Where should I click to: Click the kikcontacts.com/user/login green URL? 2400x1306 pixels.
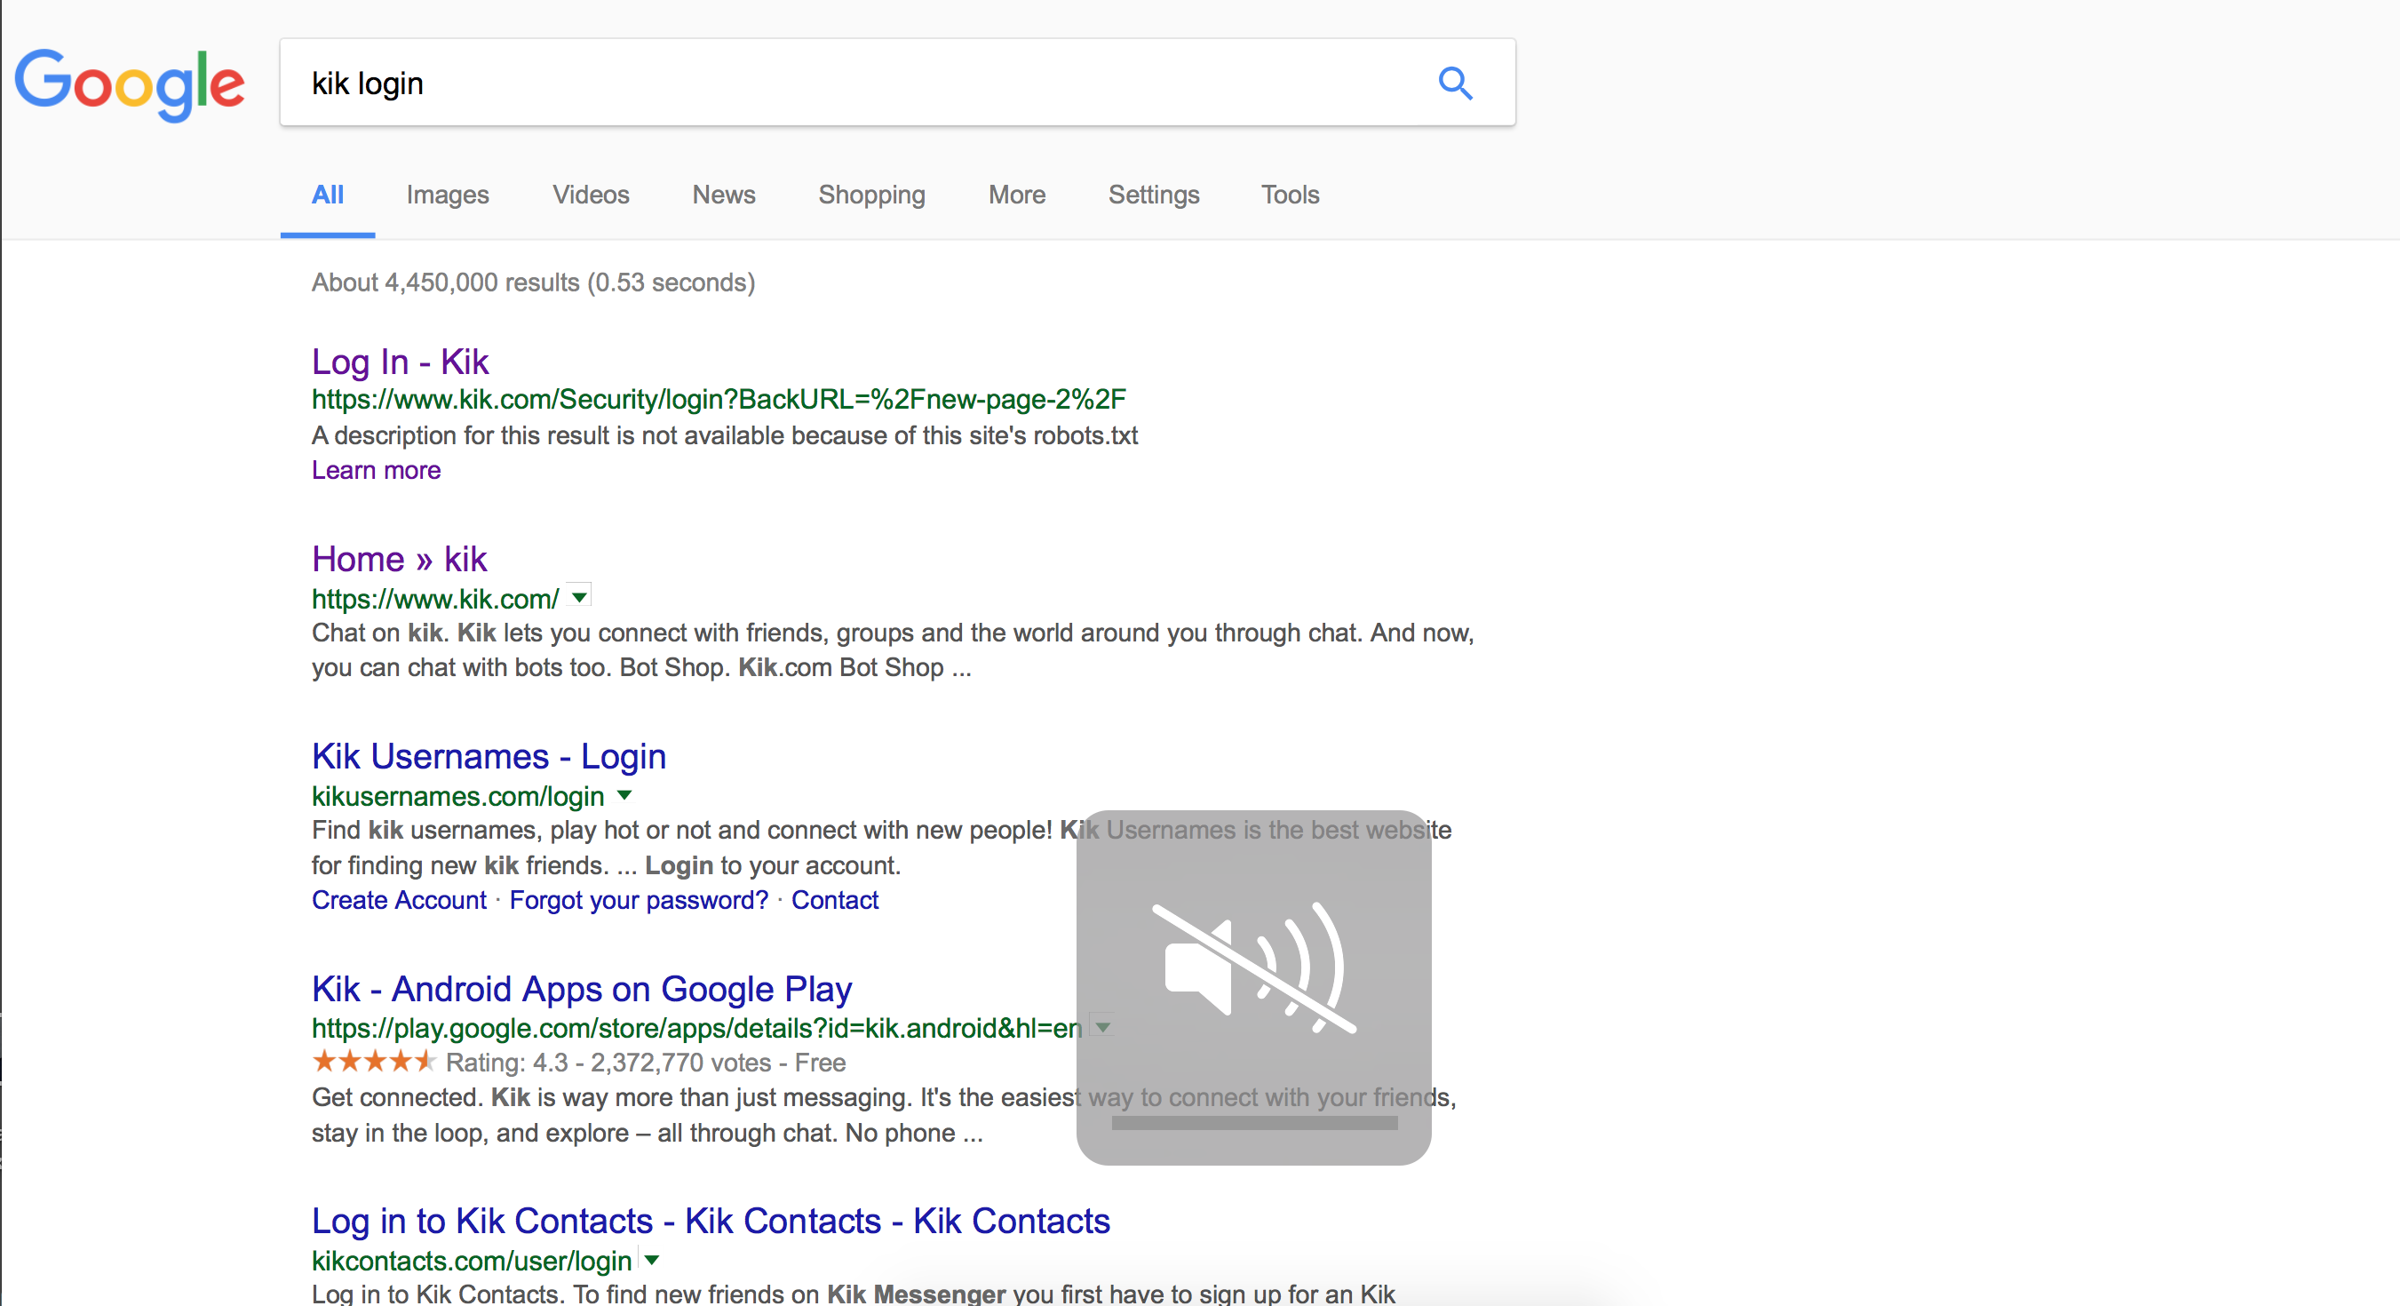472,1262
